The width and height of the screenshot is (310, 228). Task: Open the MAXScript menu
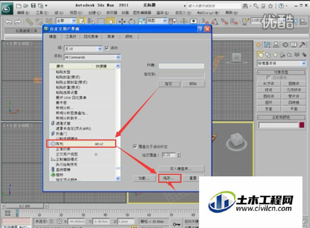(x=208, y=13)
